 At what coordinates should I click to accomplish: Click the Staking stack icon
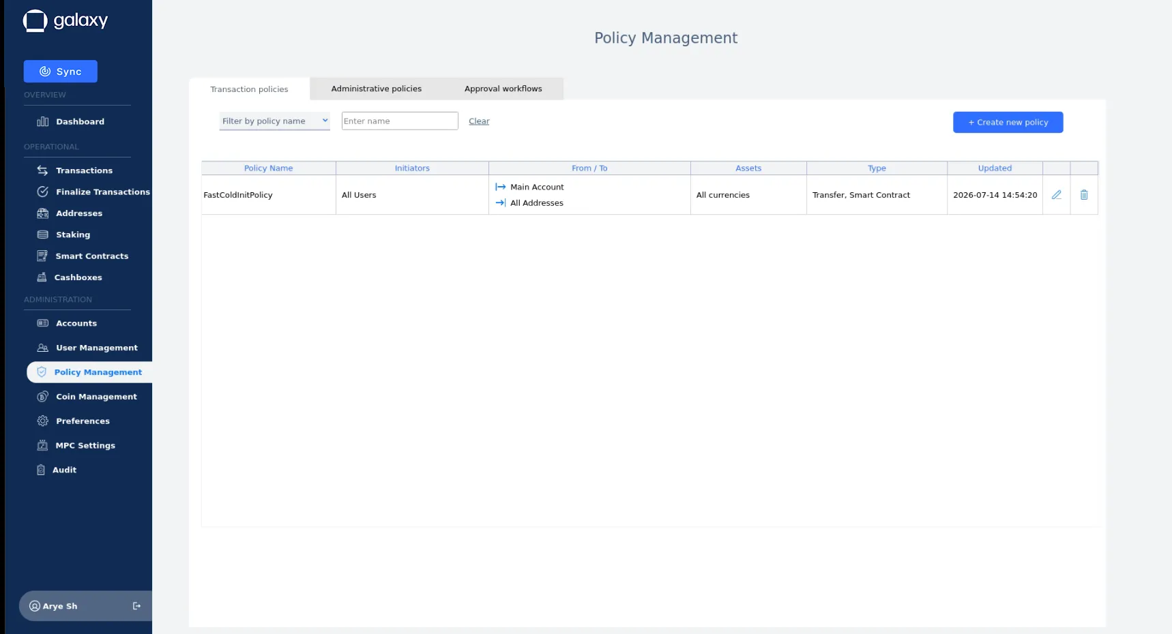[x=42, y=235]
